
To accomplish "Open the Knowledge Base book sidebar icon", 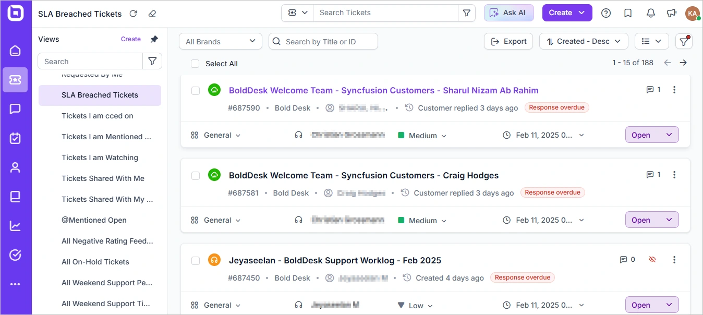I will point(15,197).
